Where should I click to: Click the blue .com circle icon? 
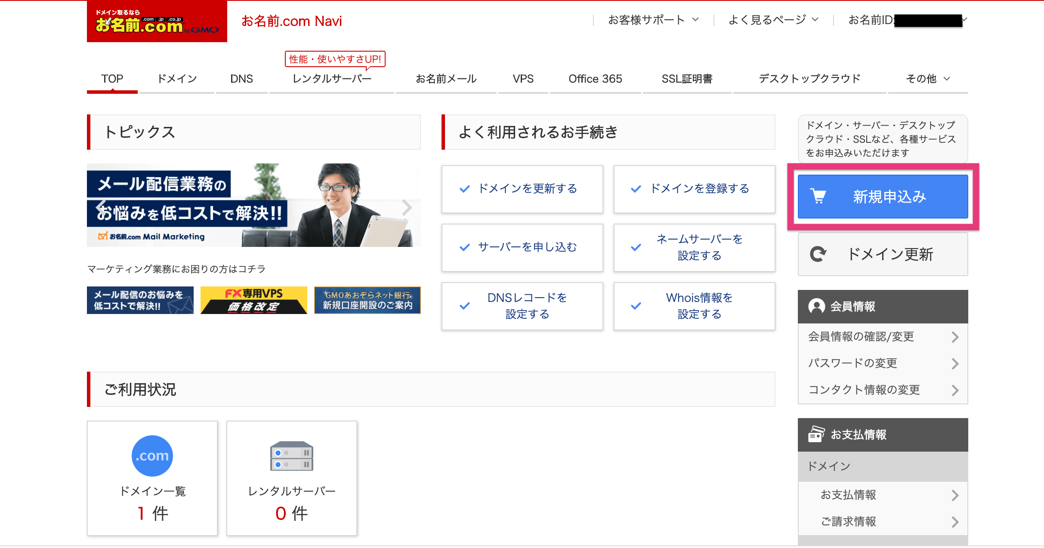click(152, 456)
